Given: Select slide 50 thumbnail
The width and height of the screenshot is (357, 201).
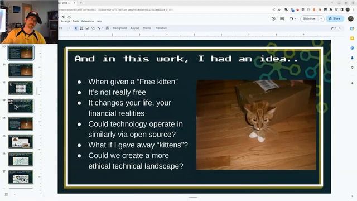Looking at the screenshot, I should 21,52.
